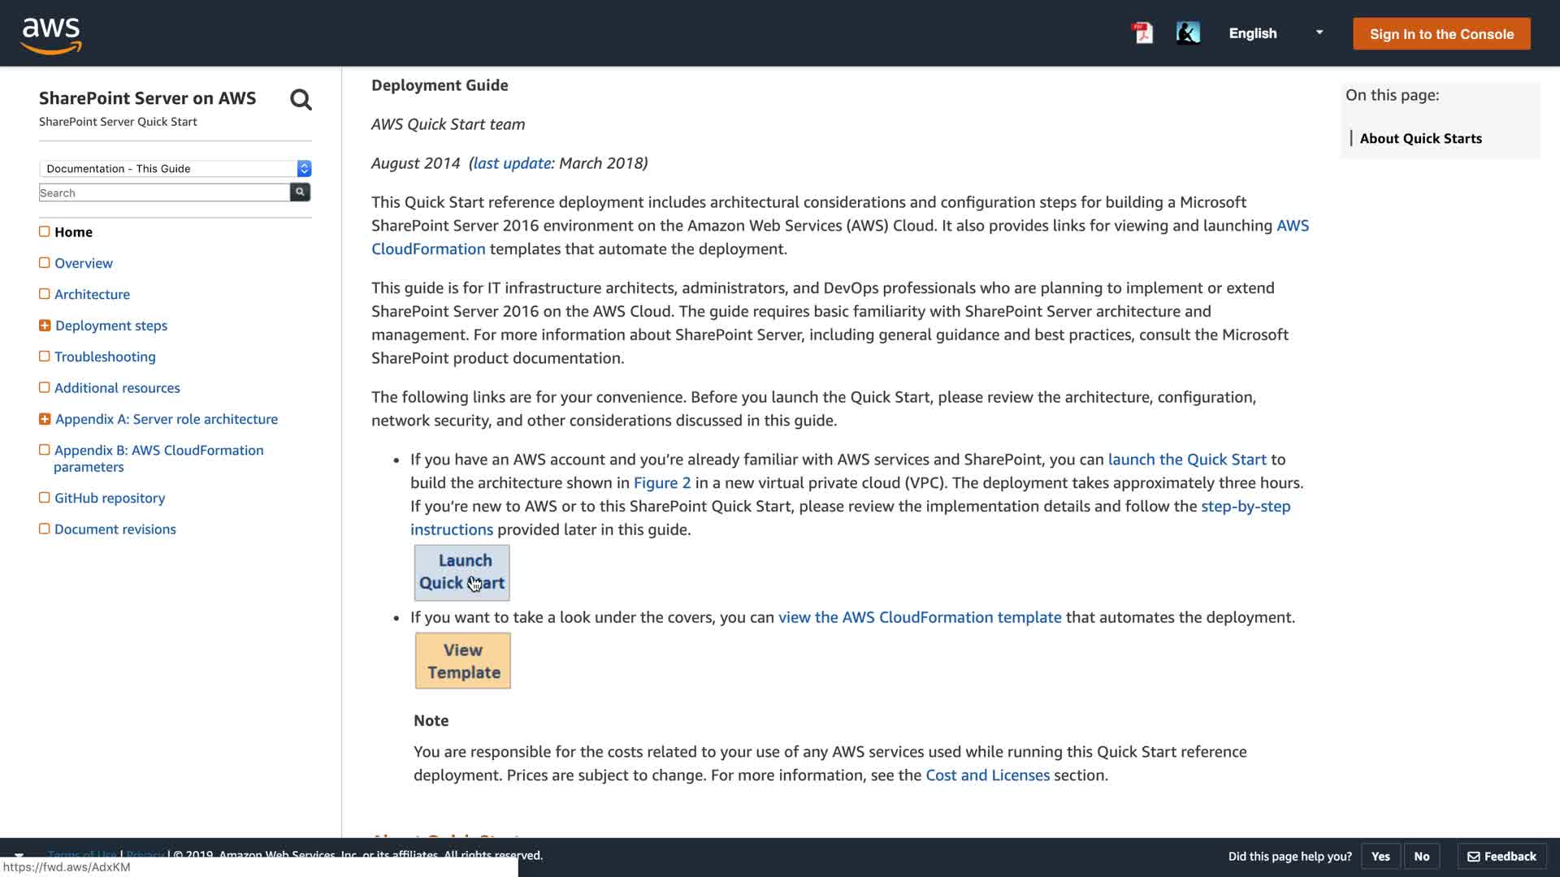Click the Kindle download icon
This screenshot has width=1560, height=877.
point(1187,33)
